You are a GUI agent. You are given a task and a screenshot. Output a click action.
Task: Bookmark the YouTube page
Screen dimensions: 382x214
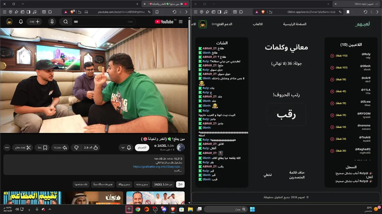point(157,12)
